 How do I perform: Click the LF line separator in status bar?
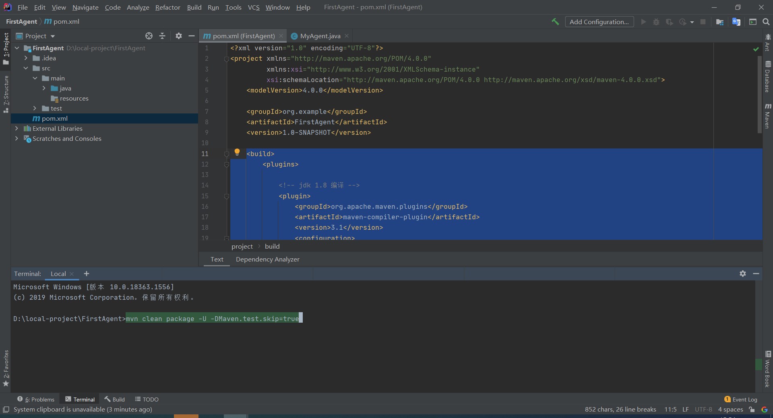[x=686, y=410]
